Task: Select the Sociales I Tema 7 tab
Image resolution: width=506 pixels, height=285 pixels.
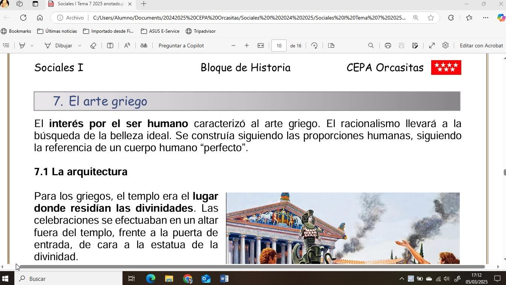Action: 90,4
